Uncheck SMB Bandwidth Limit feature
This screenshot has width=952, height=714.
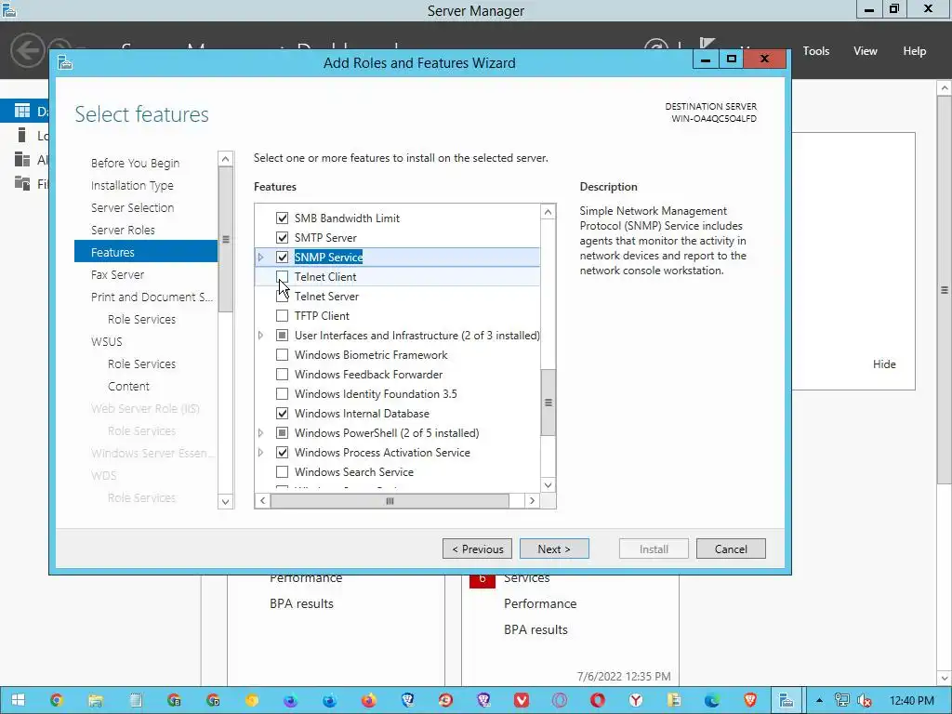click(282, 218)
